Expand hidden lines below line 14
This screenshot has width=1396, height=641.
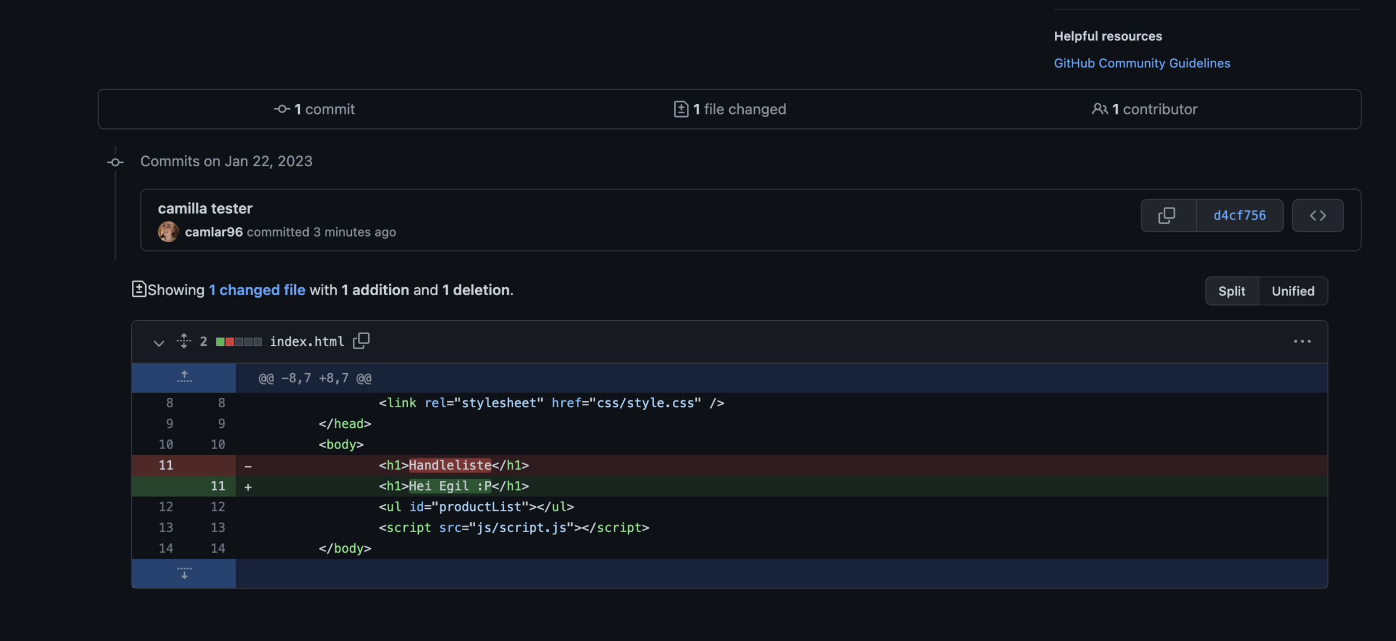pyautogui.click(x=184, y=573)
